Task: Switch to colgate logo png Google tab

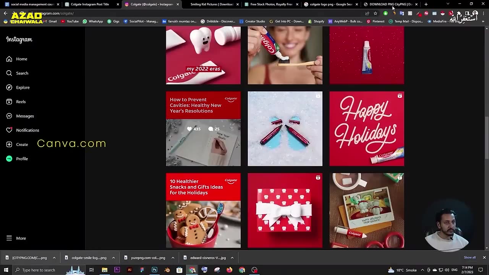Action: (331, 4)
